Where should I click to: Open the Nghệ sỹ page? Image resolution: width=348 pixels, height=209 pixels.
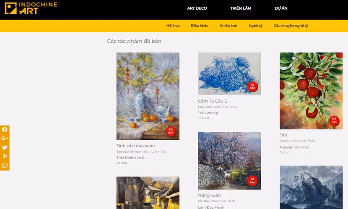(x=255, y=26)
